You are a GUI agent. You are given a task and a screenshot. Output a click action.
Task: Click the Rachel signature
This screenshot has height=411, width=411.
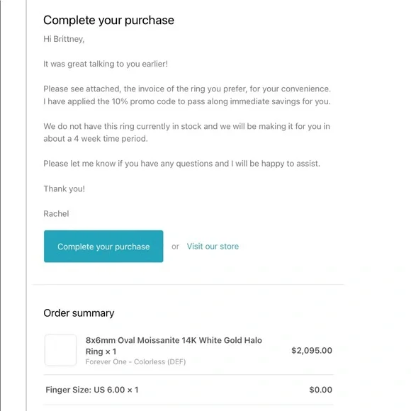pos(56,213)
